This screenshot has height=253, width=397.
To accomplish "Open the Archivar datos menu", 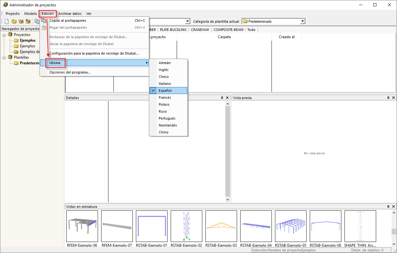I will coord(70,14).
